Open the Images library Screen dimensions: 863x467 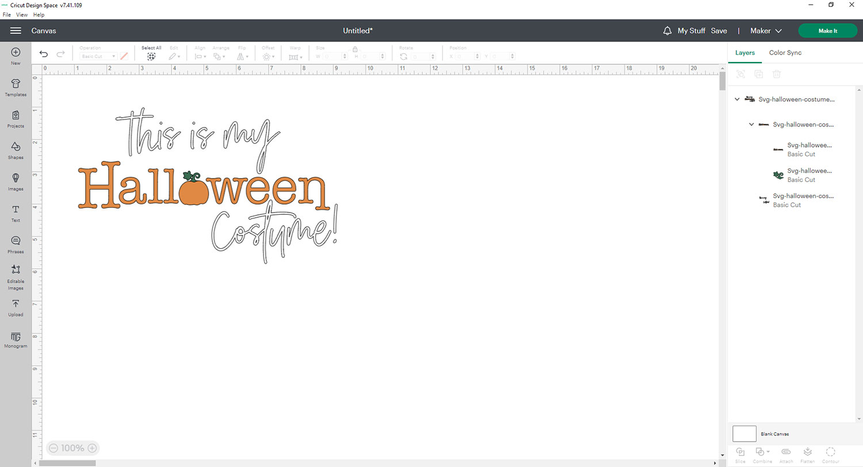16,182
